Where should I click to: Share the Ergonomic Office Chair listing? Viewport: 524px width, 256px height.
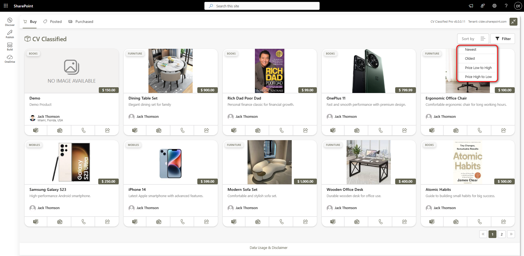pyautogui.click(x=504, y=130)
